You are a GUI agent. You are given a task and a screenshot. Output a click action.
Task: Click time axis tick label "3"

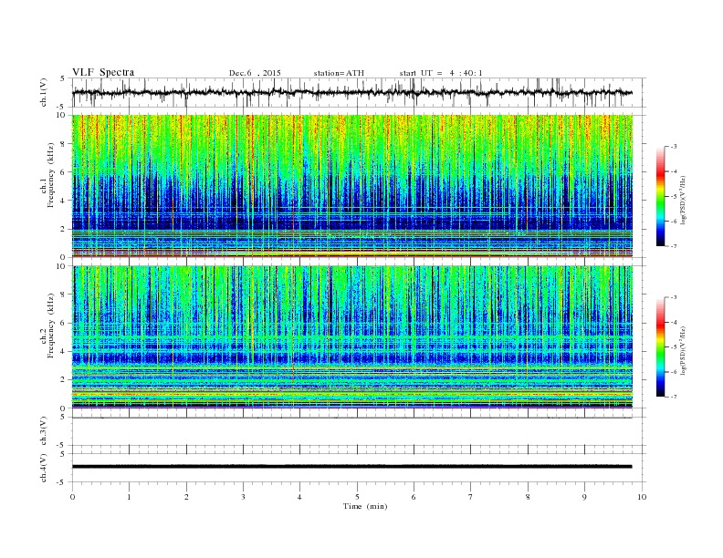tap(243, 497)
